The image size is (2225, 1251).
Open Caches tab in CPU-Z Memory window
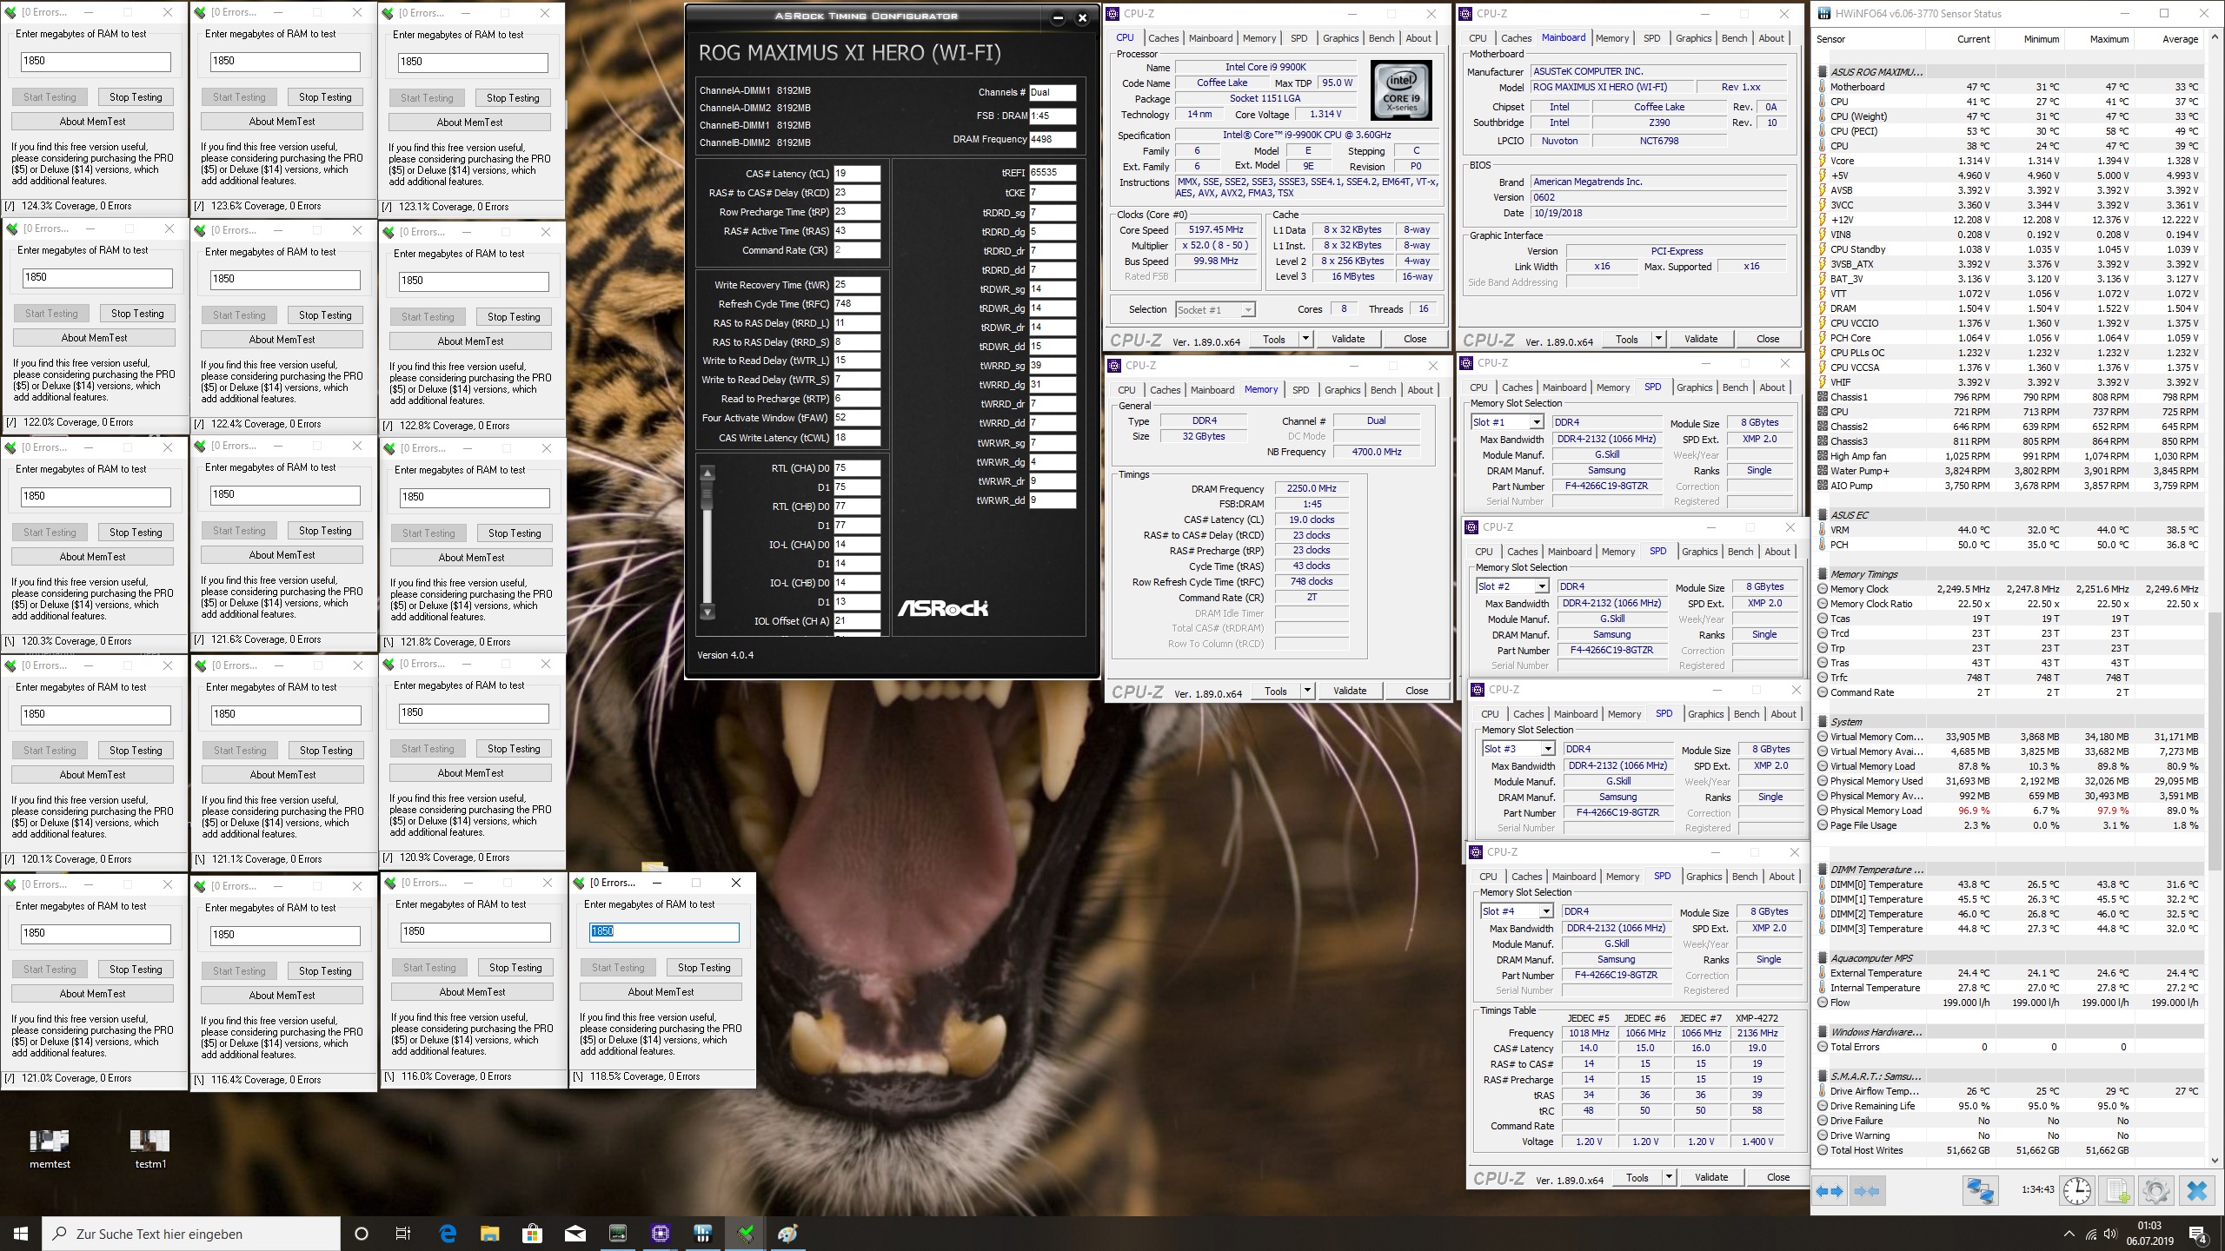coord(1165,390)
